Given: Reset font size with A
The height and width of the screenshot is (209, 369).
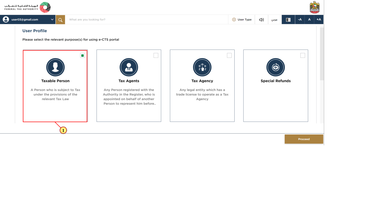Looking at the screenshot, I should pyautogui.click(x=309, y=20).
